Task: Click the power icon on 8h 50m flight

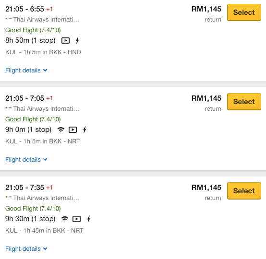Action: coord(77,40)
